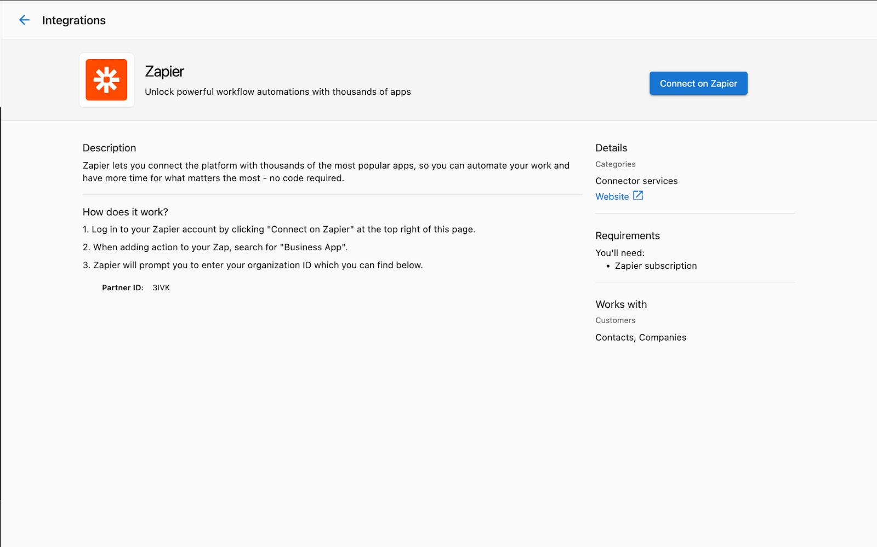
Task: Click the Contacts, Companies text
Action: pyautogui.click(x=641, y=337)
